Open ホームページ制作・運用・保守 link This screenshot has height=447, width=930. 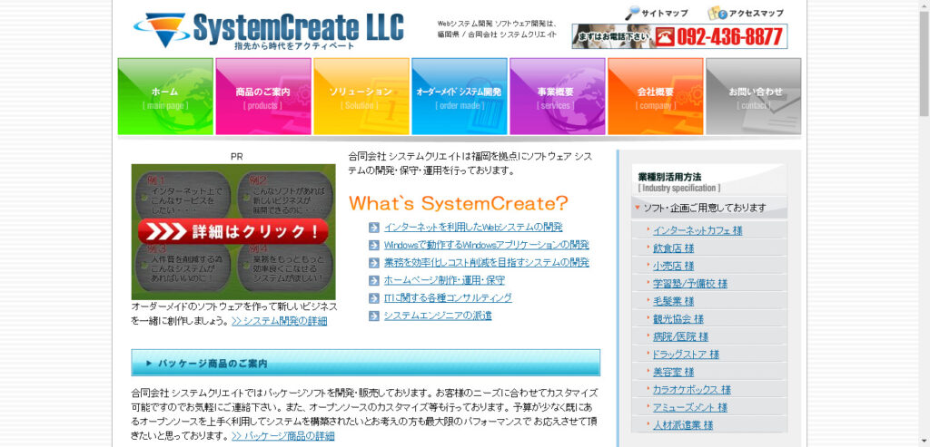[x=444, y=280]
